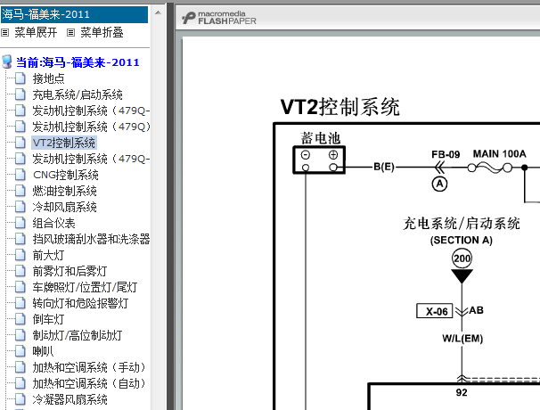
Task: Open 车牌照灯/位置灯/尾灯 entry
Action: pyautogui.click(x=85, y=287)
